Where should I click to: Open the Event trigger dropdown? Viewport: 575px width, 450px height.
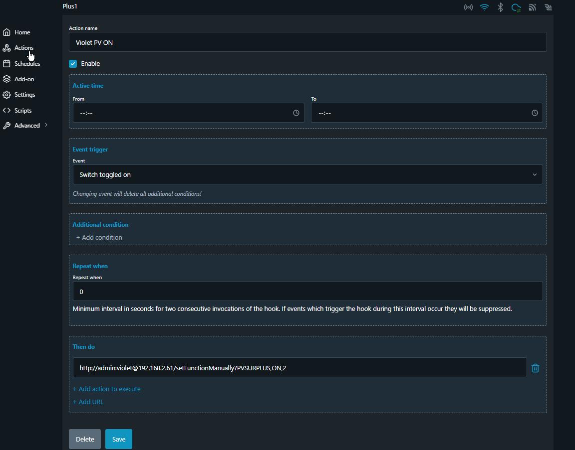click(x=307, y=175)
